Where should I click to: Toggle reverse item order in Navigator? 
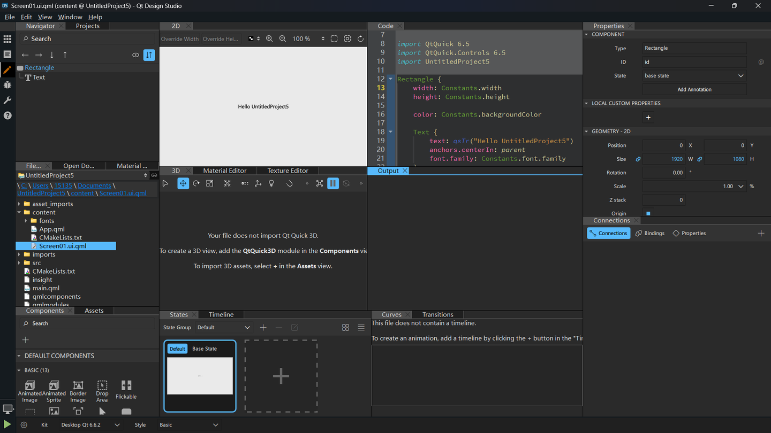point(149,55)
